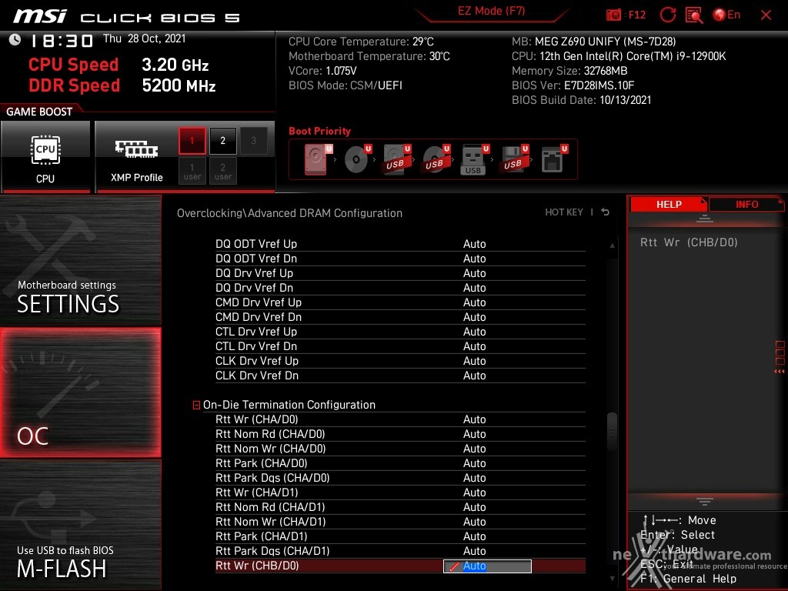Switch to the HELP tab
This screenshot has width=788, height=591.
click(669, 204)
